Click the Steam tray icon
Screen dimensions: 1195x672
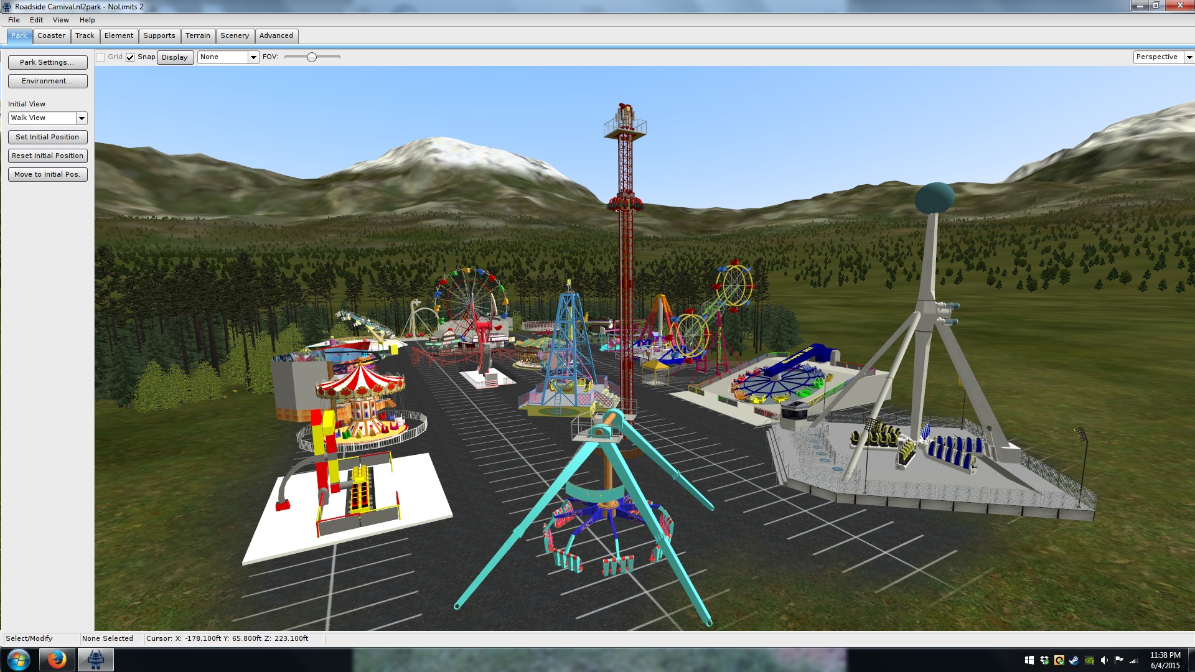tap(1074, 660)
